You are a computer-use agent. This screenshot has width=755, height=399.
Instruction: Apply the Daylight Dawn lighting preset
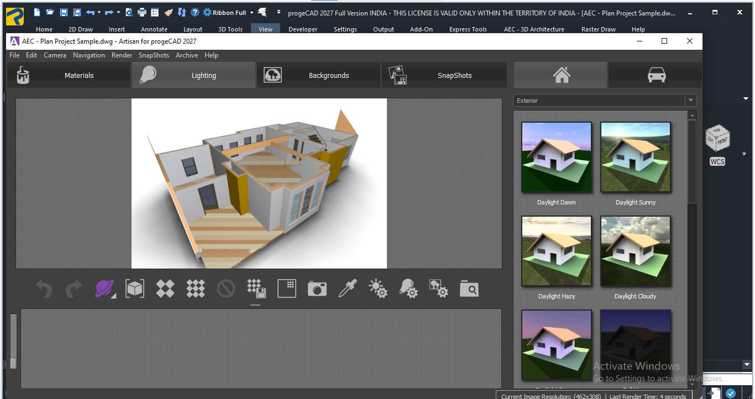pyautogui.click(x=557, y=158)
